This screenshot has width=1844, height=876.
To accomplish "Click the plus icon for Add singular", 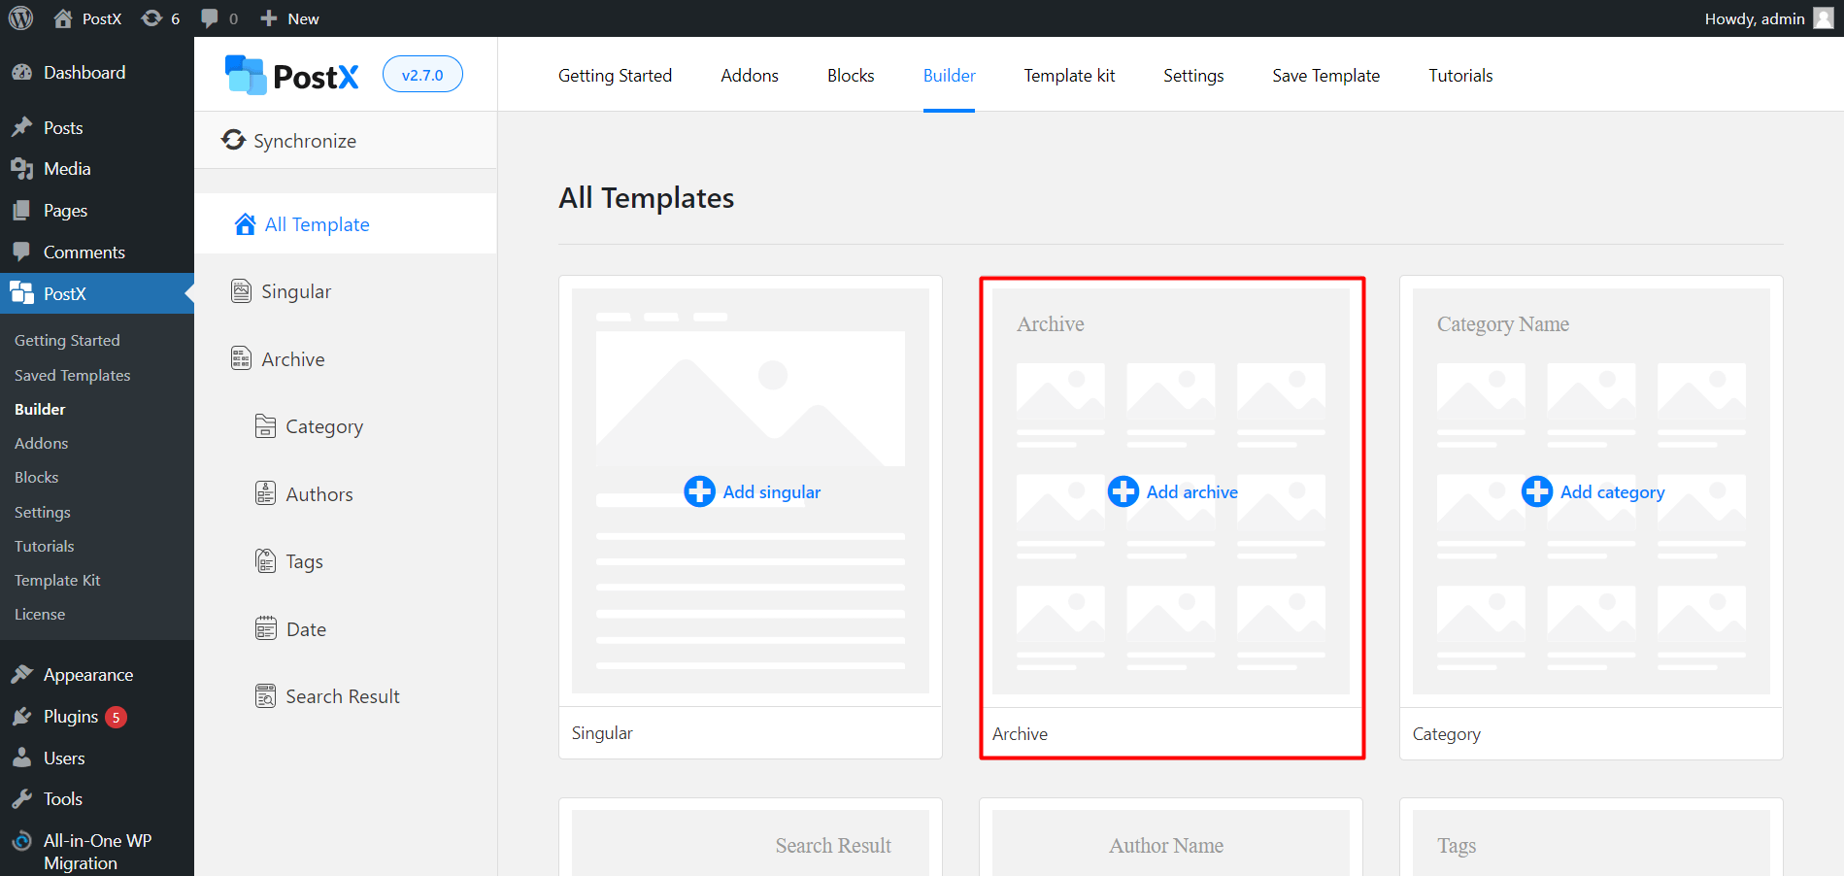I will click(x=699, y=491).
